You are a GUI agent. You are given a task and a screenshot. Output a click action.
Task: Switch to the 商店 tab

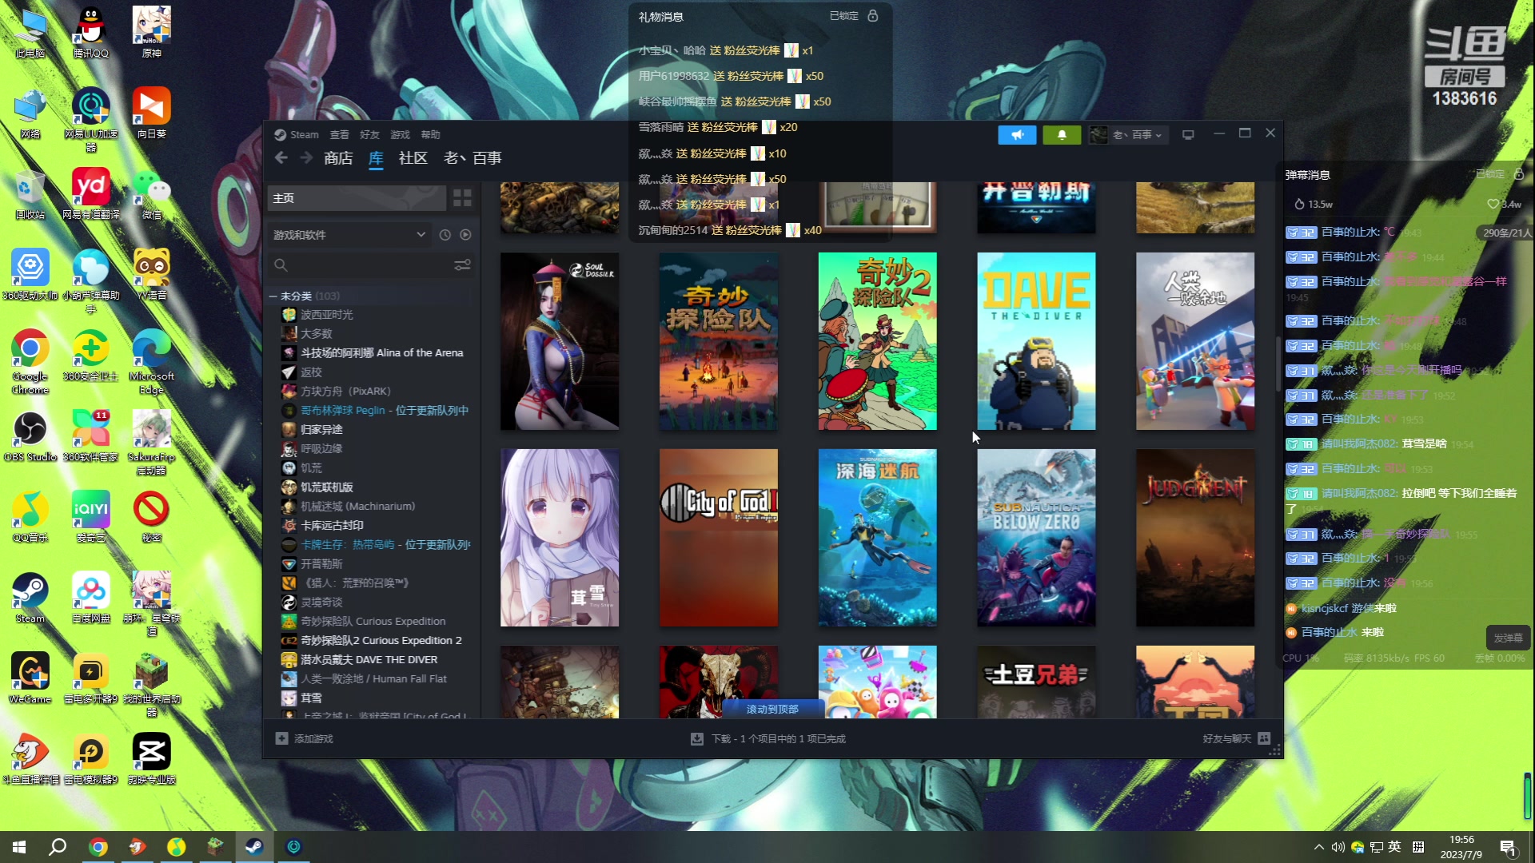coord(338,158)
